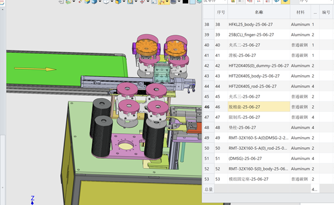Open the parts filter combo box in BOM panel

coord(215,2)
